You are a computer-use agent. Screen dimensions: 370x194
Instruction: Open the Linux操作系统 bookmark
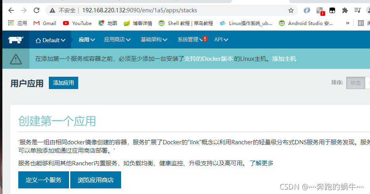[246, 23]
